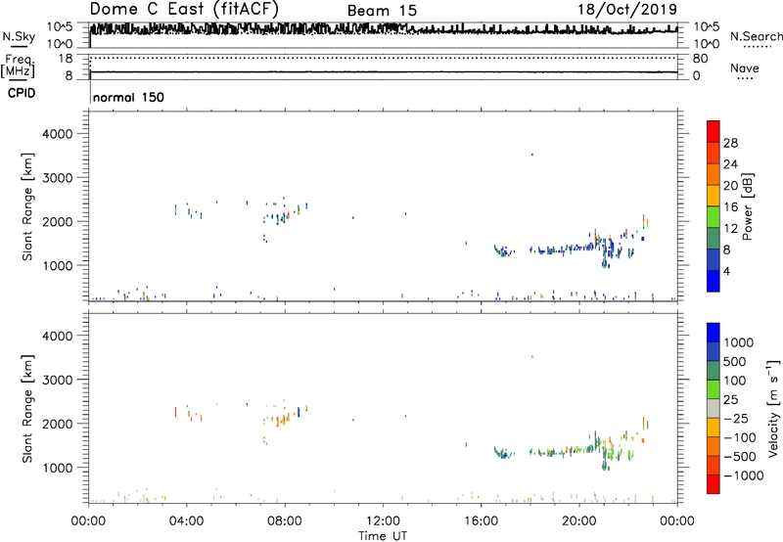The height and width of the screenshot is (542, 783).
Task: Click the red bottom of the velocity colorbar
Action: [x=714, y=484]
